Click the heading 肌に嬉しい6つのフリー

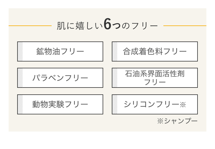click(x=107, y=25)
